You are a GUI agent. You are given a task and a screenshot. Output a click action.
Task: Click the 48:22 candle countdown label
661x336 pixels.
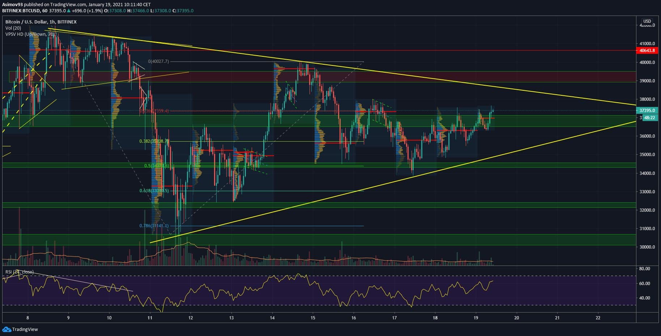coord(650,118)
